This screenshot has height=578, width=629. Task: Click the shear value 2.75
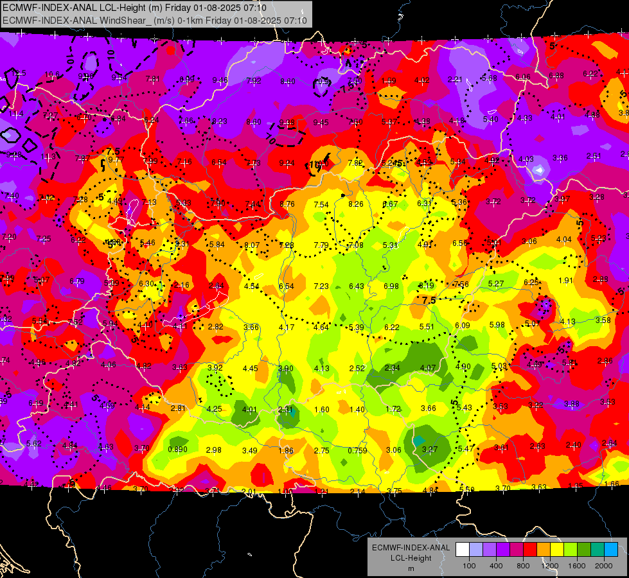322,450
